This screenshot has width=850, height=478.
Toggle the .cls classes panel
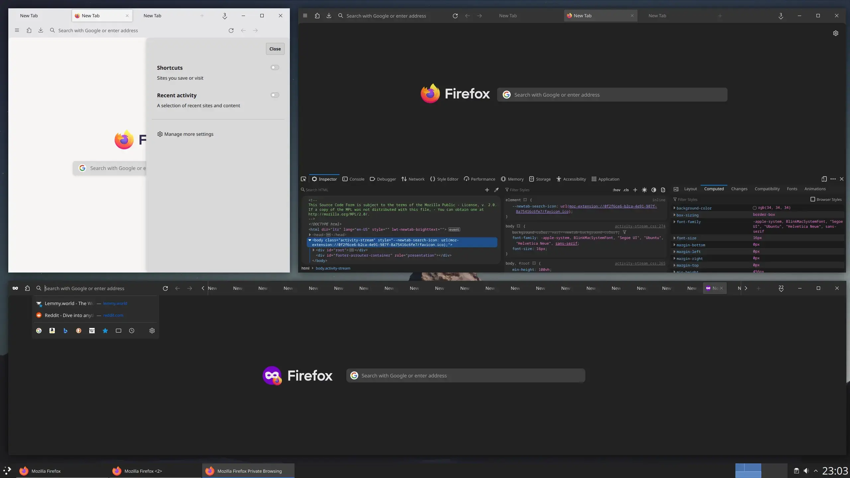[x=626, y=190]
